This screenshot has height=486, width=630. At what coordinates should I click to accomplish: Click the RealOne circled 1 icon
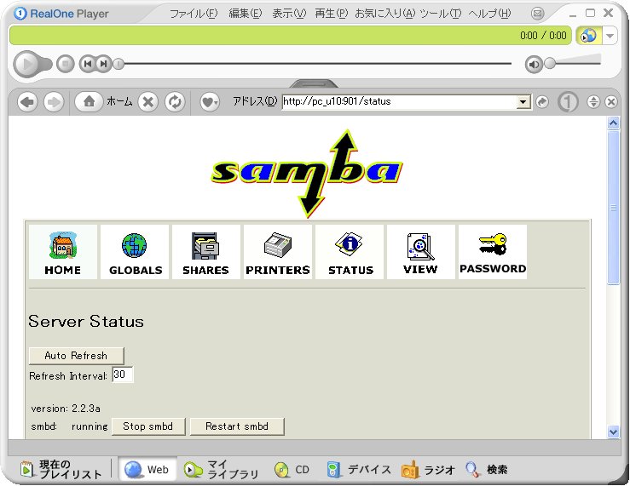click(x=568, y=102)
